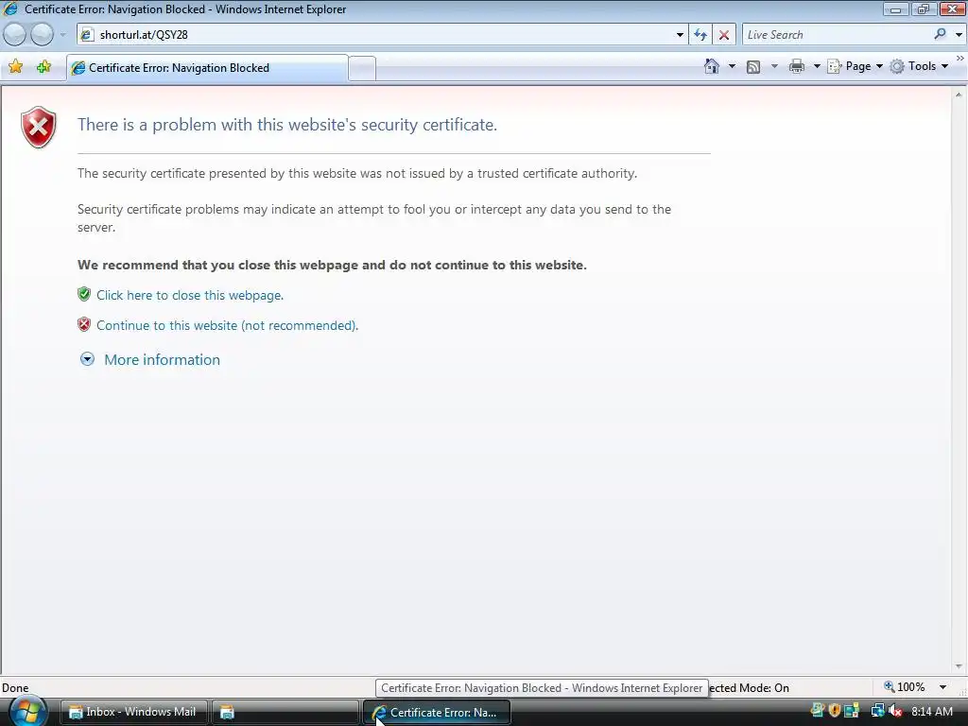Open the zoom level dropdown arrow
The height and width of the screenshot is (726, 968).
tap(942, 687)
